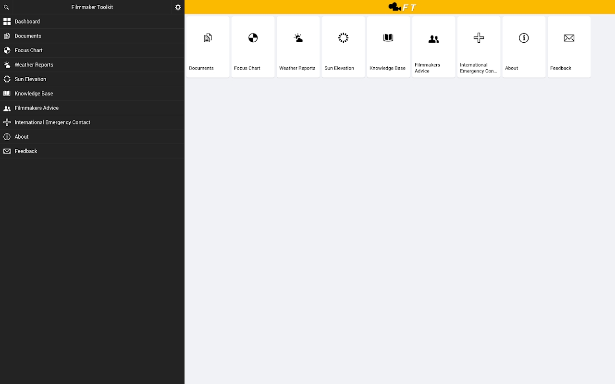Image resolution: width=615 pixels, height=384 pixels.
Task: Select the Feedback label in sidebar
Action: point(26,151)
